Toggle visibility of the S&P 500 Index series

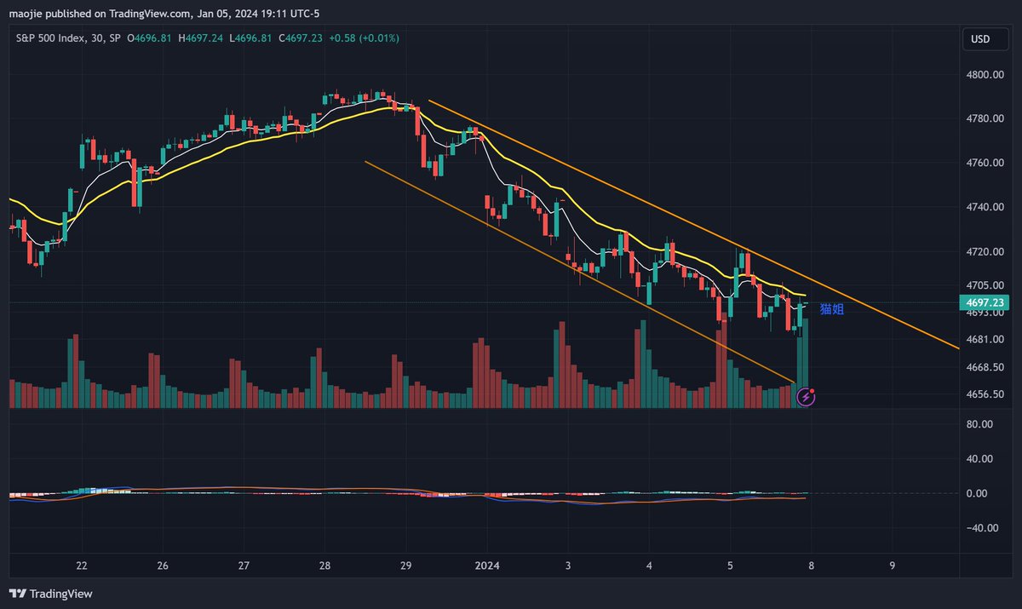coord(51,37)
